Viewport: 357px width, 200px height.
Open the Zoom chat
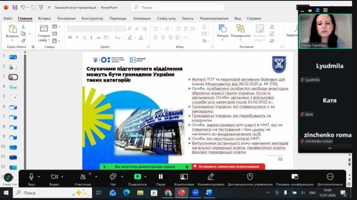click(x=113, y=177)
